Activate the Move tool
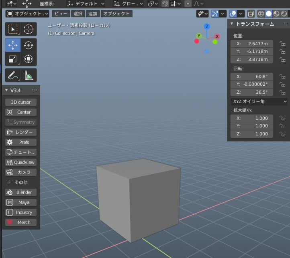Viewport: 290px width, 258px height. click(13, 45)
